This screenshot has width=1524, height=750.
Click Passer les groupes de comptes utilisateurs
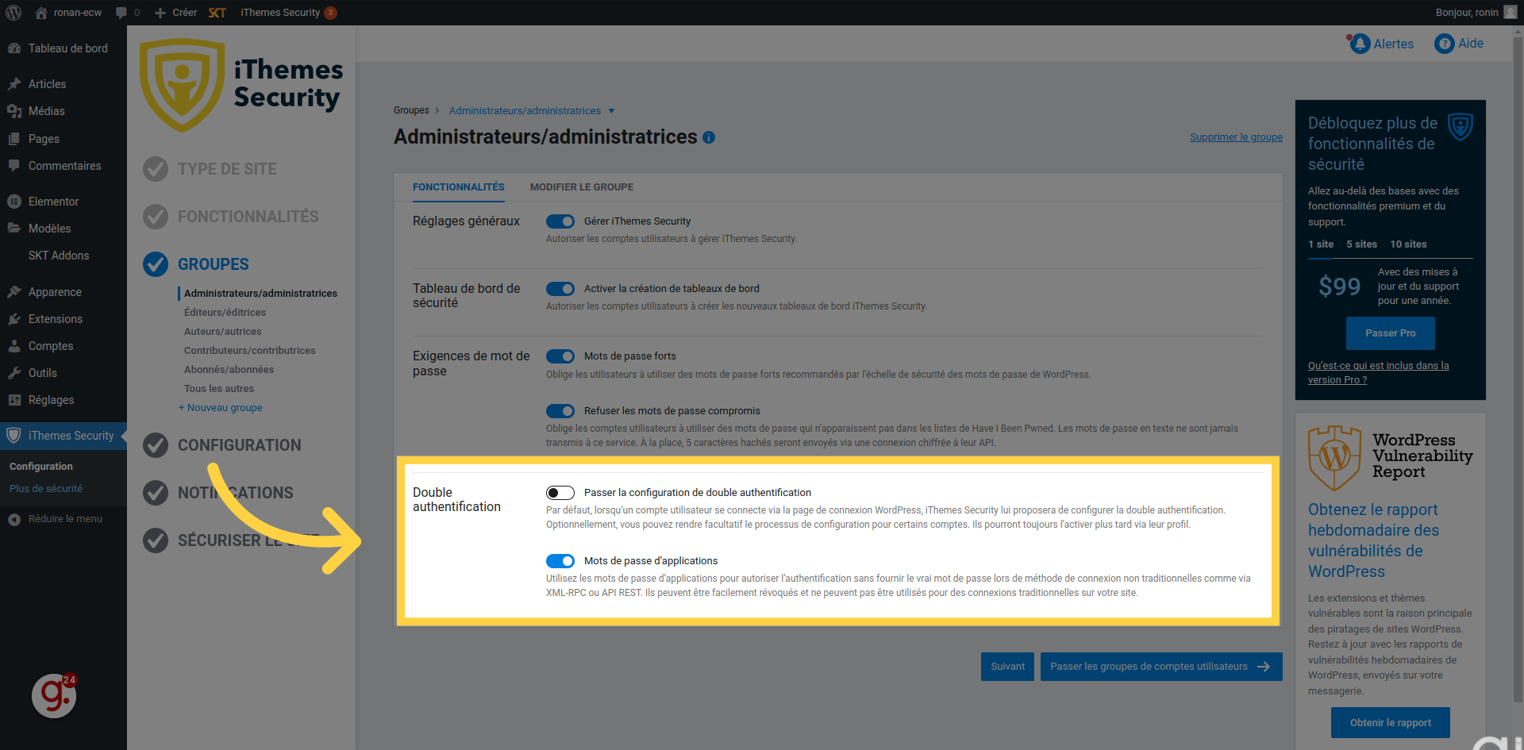click(1161, 667)
